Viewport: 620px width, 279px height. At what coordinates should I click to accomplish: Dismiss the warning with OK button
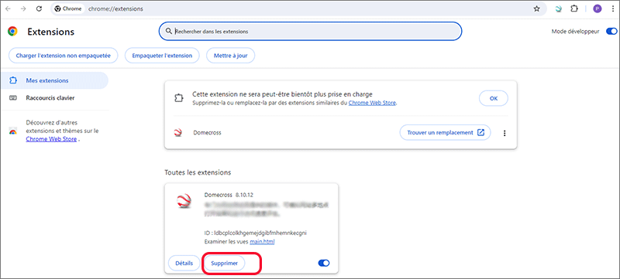click(x=494, y=98)
